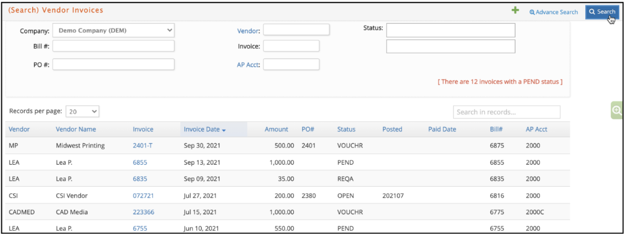
Task: Sort by Posted column header
Action: pos(392,129)
